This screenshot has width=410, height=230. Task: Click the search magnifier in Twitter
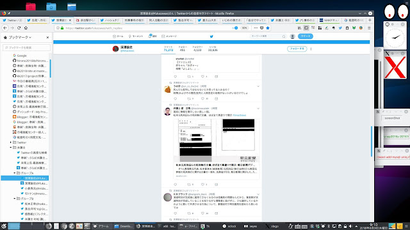(x=284, y=36)
